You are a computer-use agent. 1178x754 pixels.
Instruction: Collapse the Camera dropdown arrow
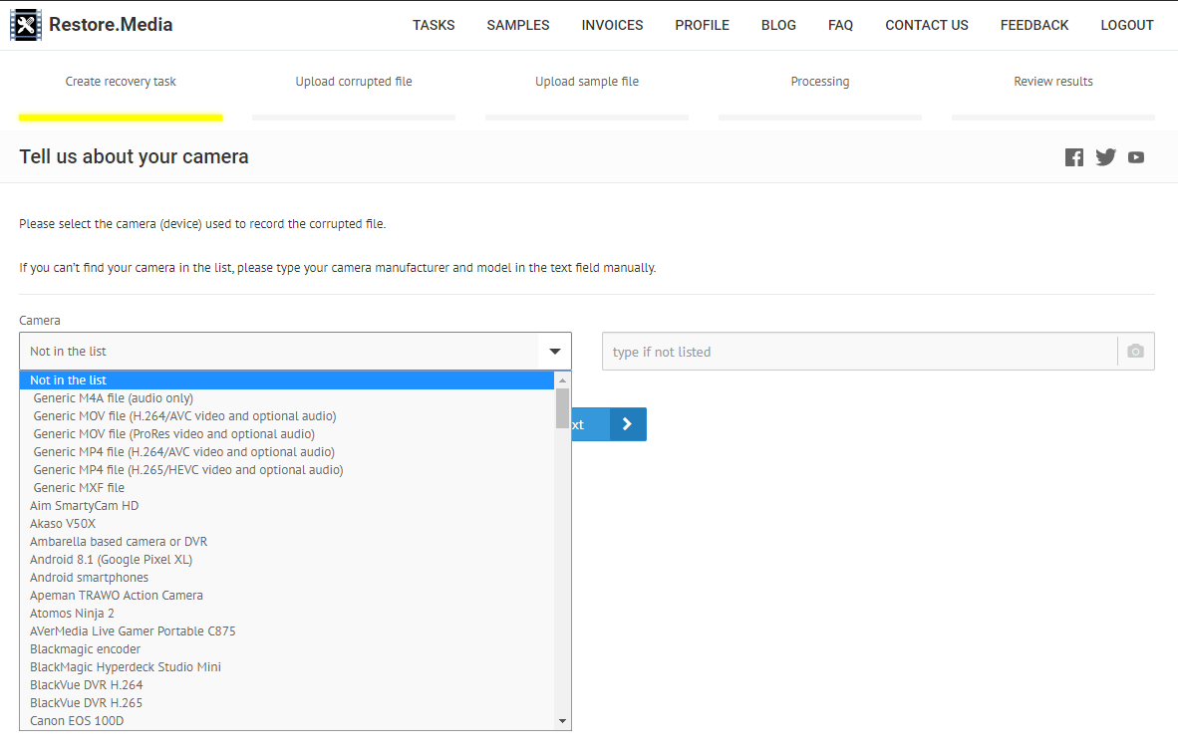point(554,352)
